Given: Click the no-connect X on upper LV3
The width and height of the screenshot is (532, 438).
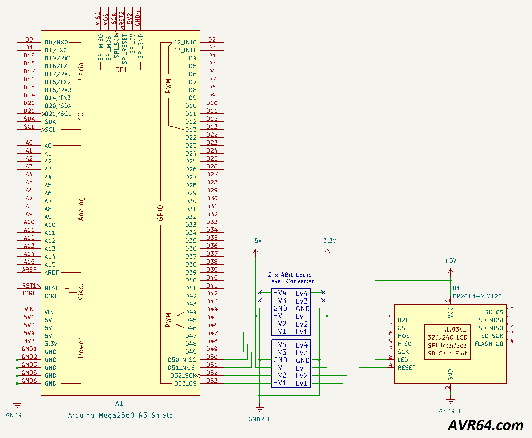Looking at the screenshot, I should click(323, 300).
